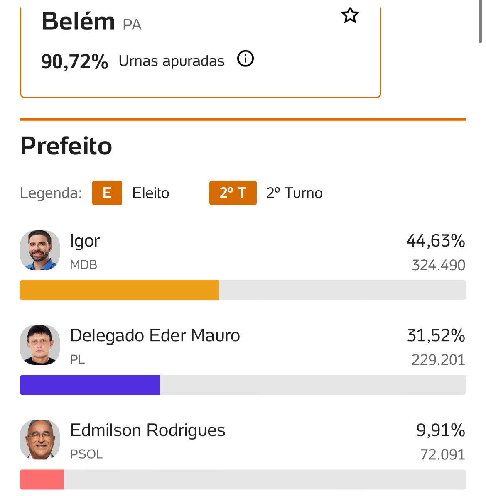Select candidate name Edmilson Rodrigues
The height and width of the screenshot is (496, 486).
click(x=147, y=430)
